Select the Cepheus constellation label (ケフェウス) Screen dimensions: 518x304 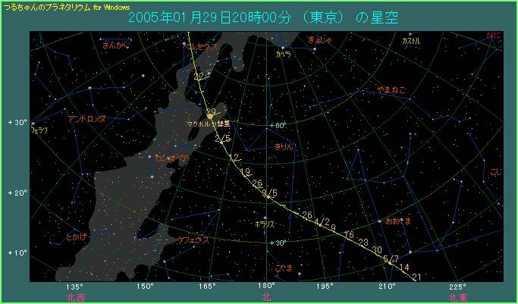194,239
